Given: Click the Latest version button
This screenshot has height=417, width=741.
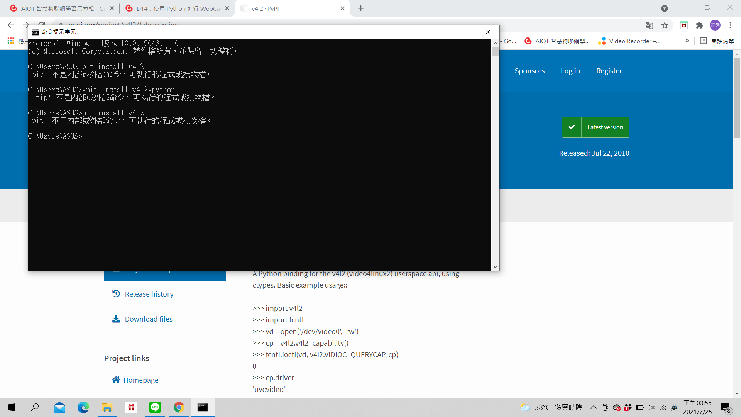Looking at the screenshot, I should 596,127.
